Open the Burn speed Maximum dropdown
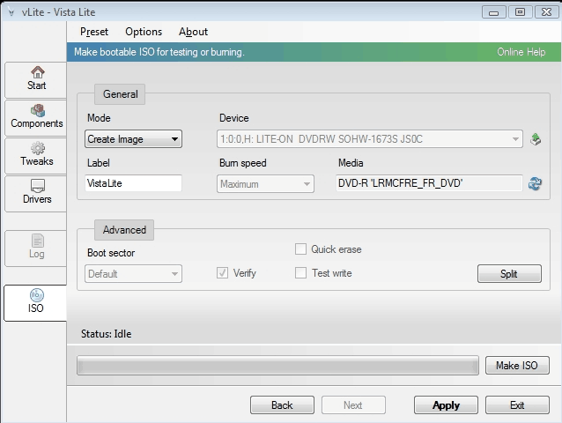The width and height of the screenshot is (562, 423). [265, 184]
